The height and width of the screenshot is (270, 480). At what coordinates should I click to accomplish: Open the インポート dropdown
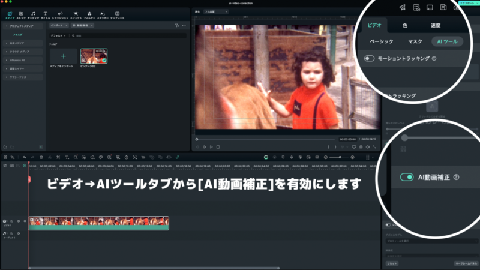point(59,25)
